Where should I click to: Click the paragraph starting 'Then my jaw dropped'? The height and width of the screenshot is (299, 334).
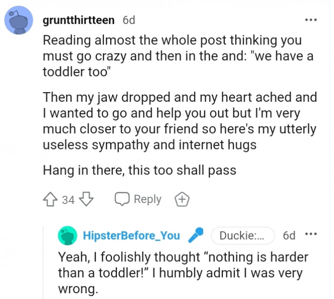coord(180,121)
